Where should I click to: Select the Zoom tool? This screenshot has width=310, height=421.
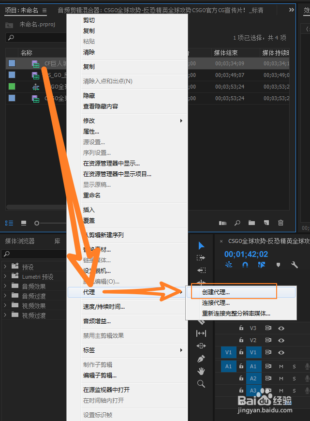[x=201, y=384]
